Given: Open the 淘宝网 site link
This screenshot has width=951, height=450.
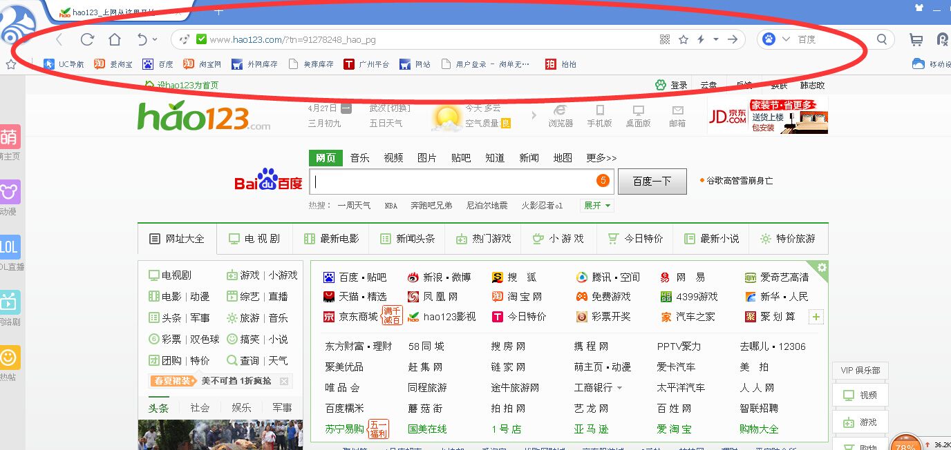Looking at the screenshot, I should click(517, 297).
